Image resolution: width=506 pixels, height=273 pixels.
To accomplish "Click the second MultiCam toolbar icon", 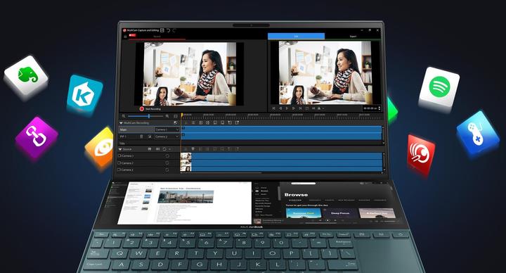I will [x=193, y=122].
